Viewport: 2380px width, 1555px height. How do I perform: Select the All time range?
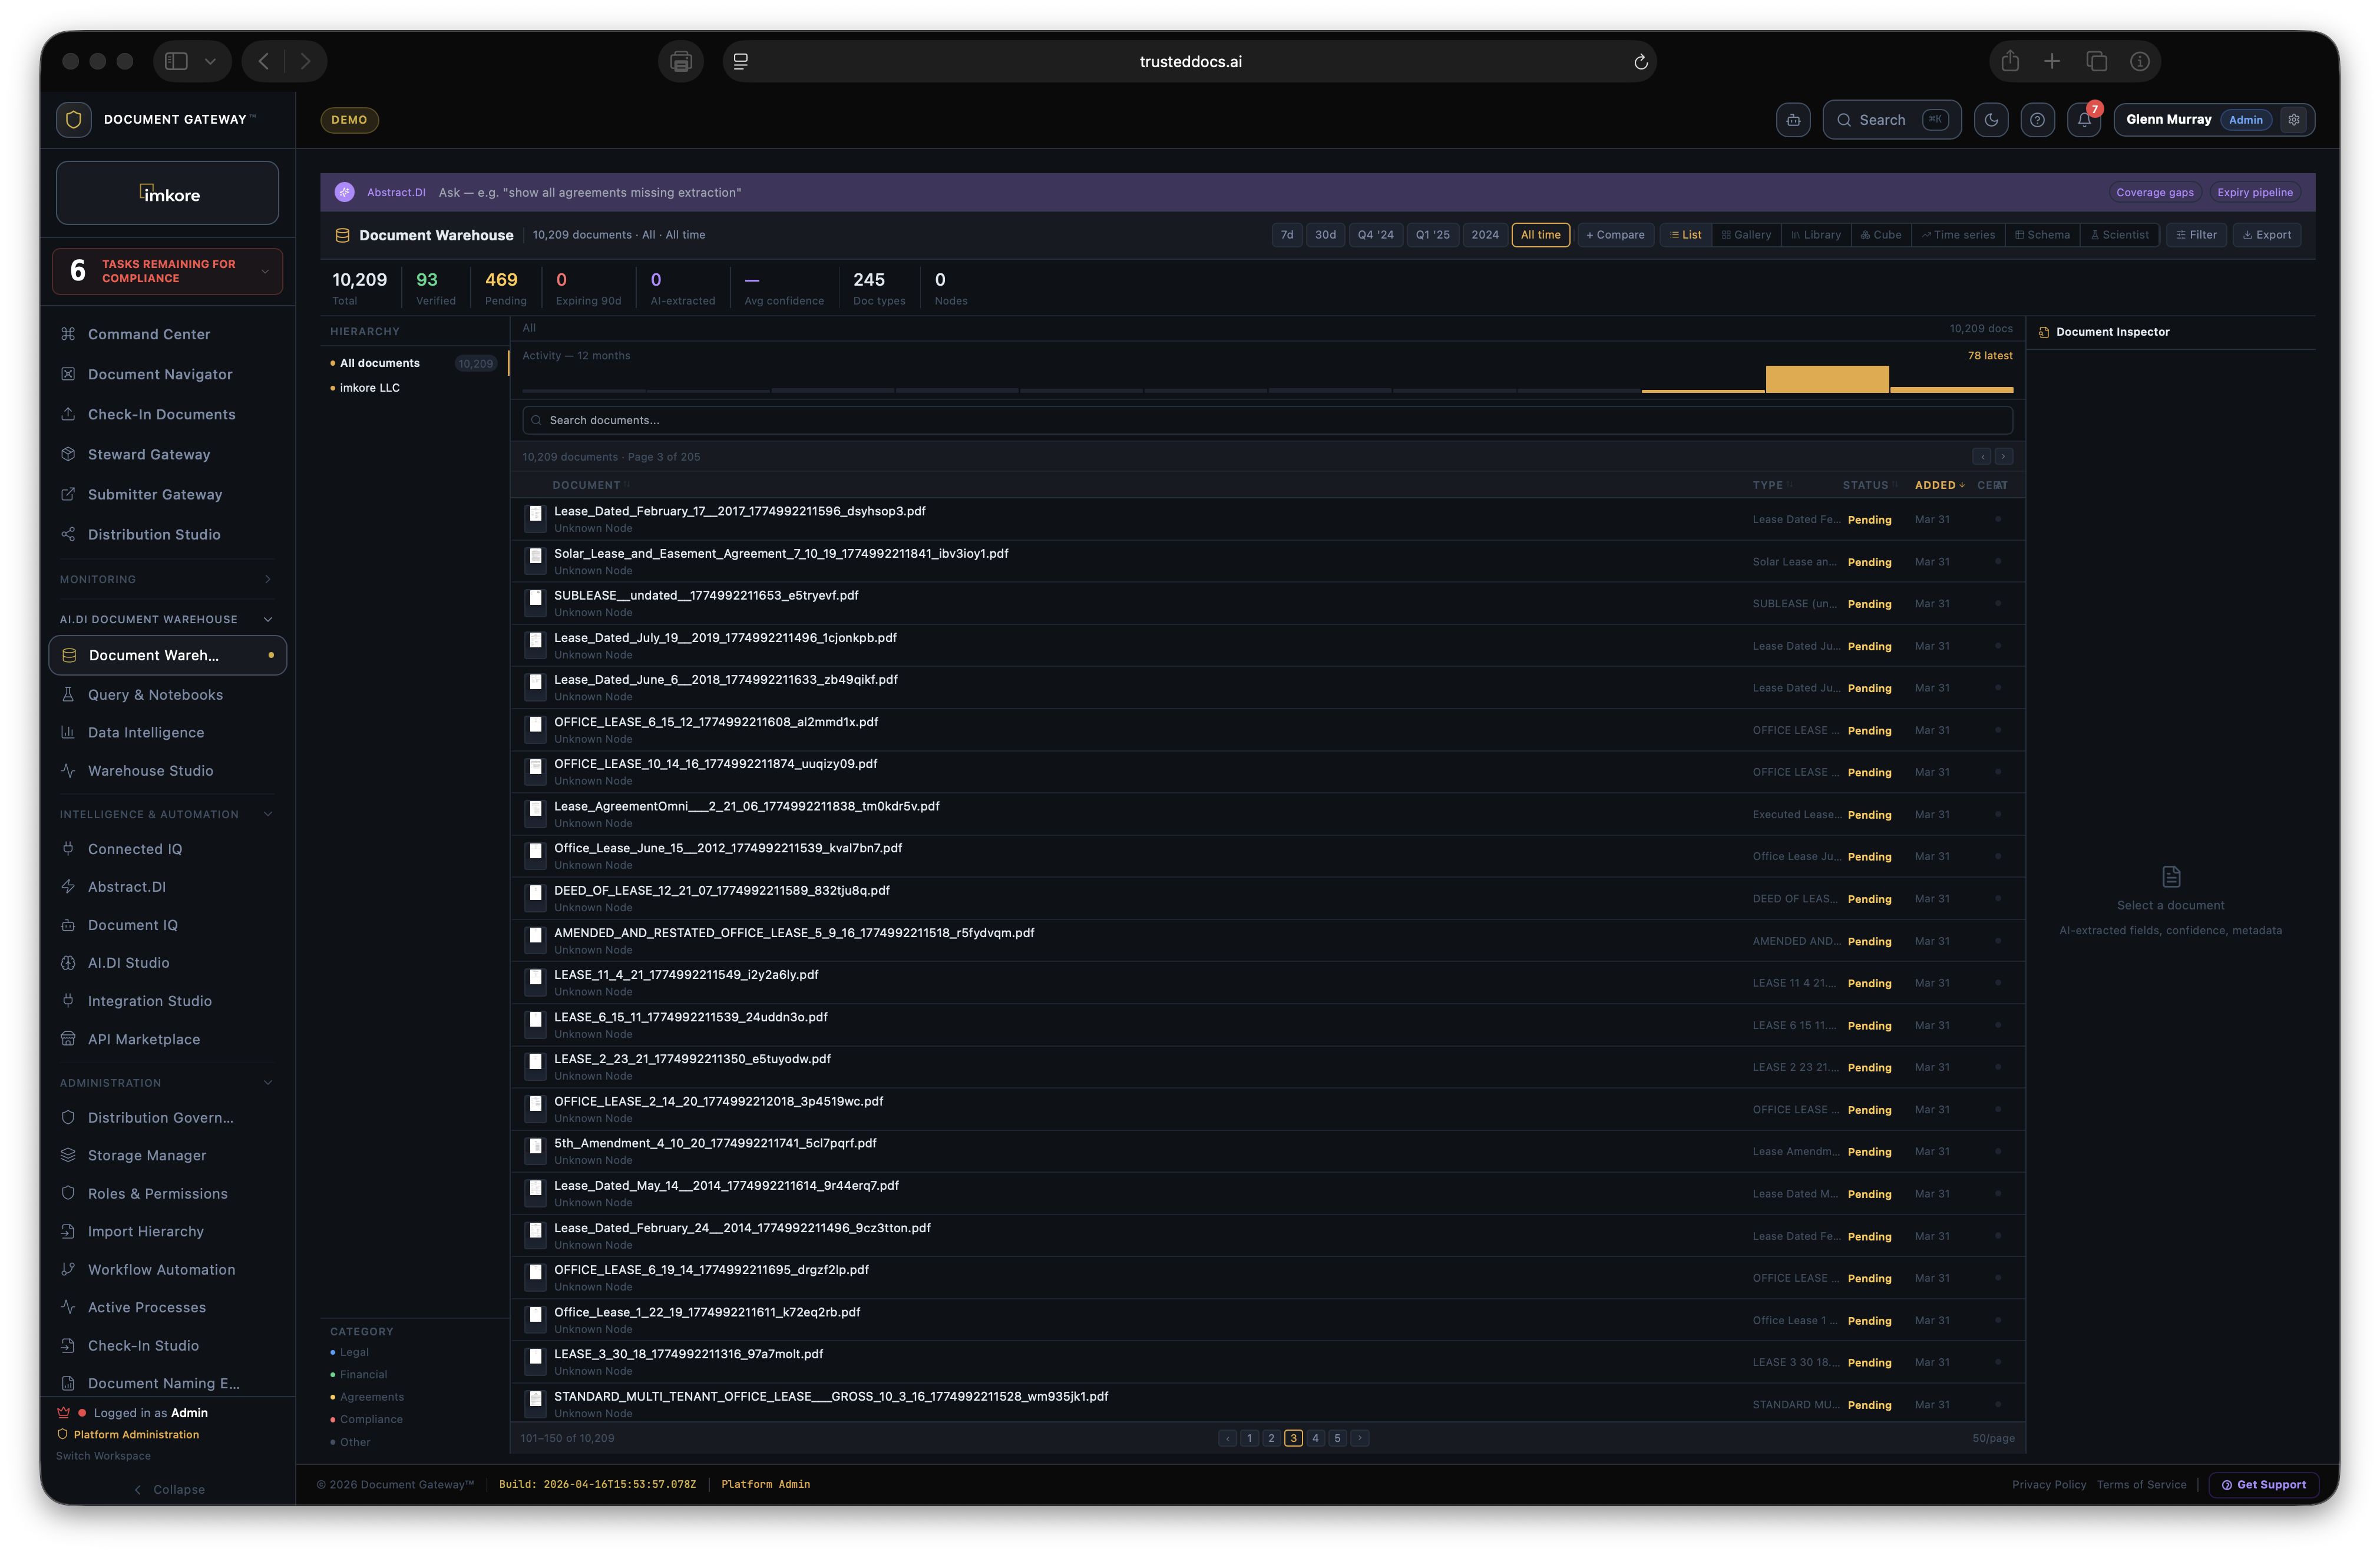tap(1540, 235)
